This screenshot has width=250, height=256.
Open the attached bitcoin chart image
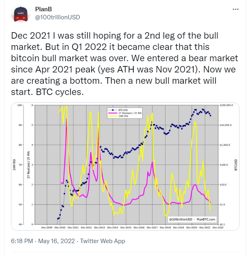125,166
